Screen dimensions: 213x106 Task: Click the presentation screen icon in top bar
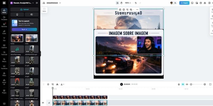192,3
